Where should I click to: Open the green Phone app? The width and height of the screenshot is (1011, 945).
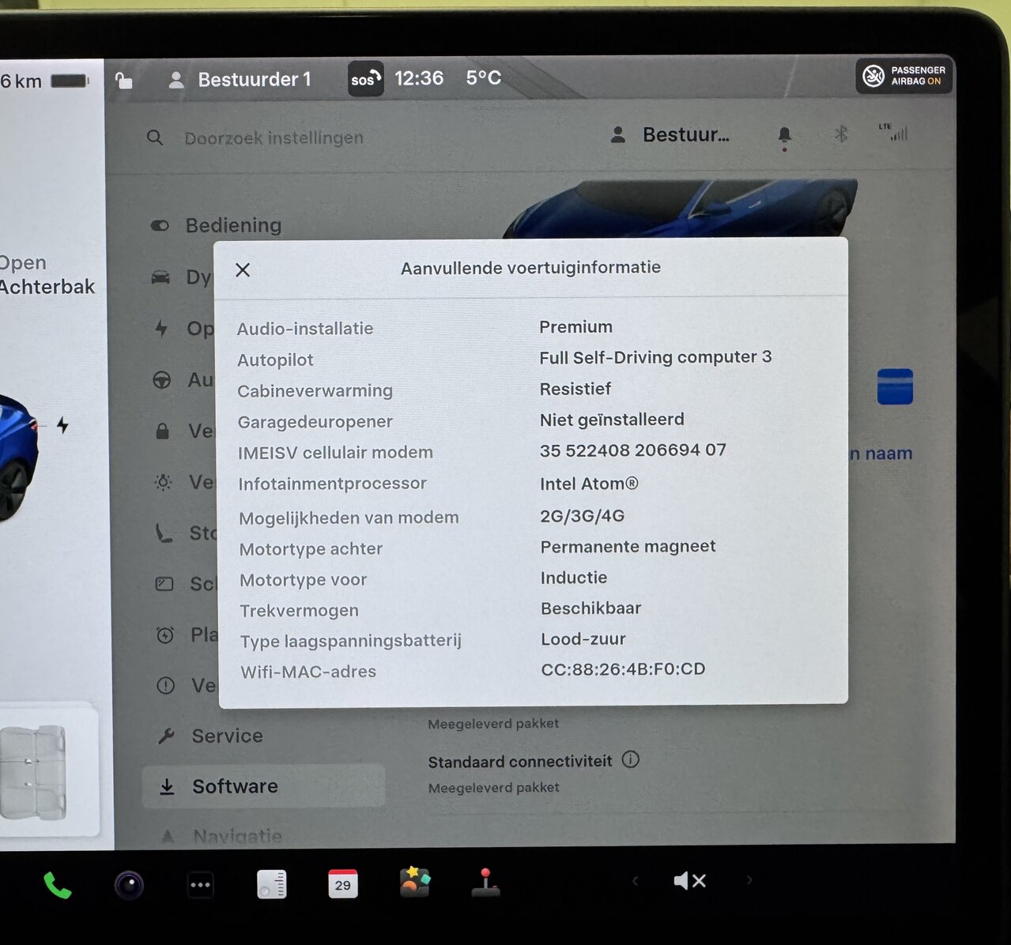point(57,885)
